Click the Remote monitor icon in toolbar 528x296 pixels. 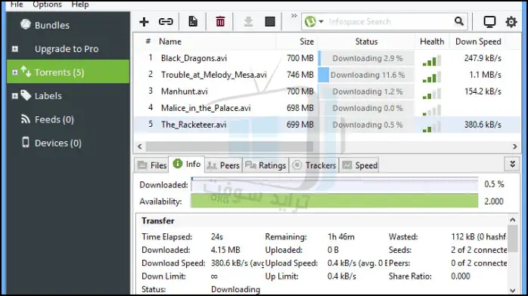[x=489, y=22]
